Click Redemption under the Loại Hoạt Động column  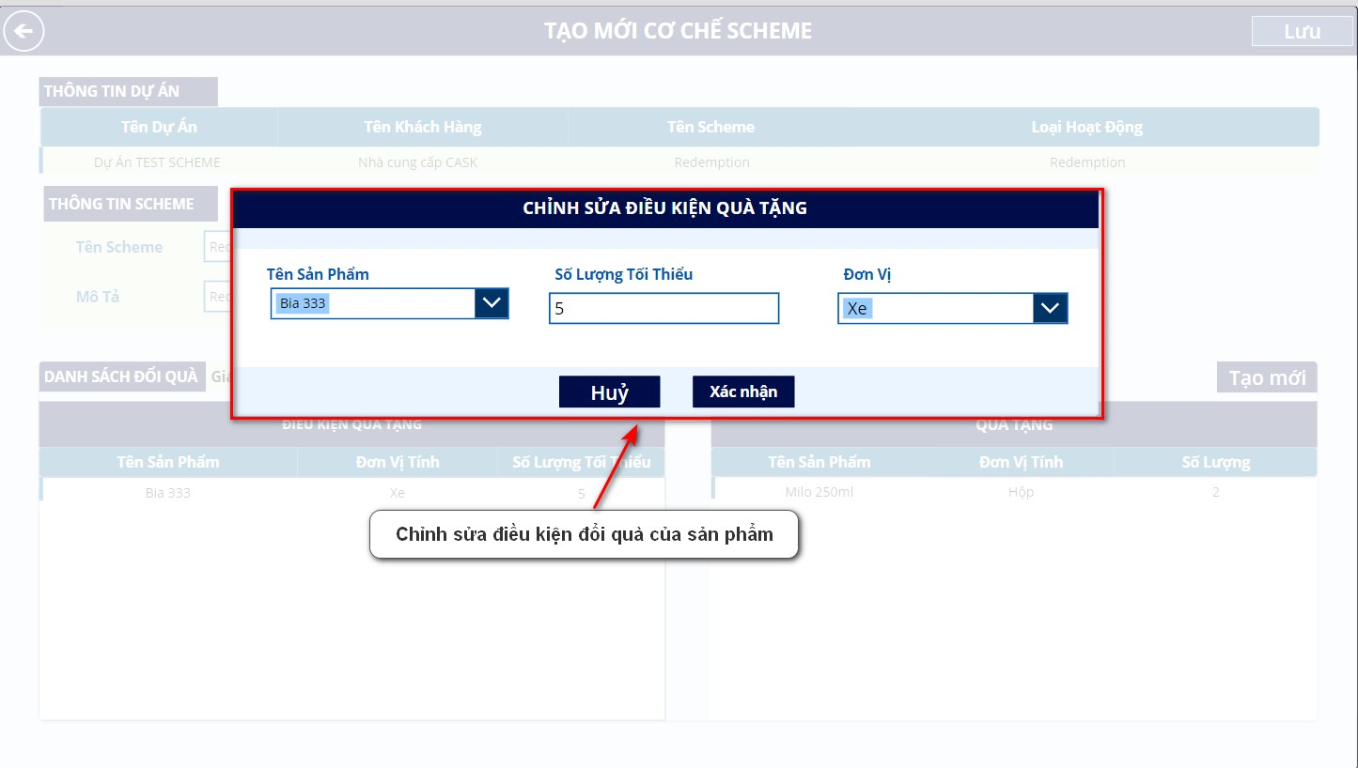[x=1087, y=162]
